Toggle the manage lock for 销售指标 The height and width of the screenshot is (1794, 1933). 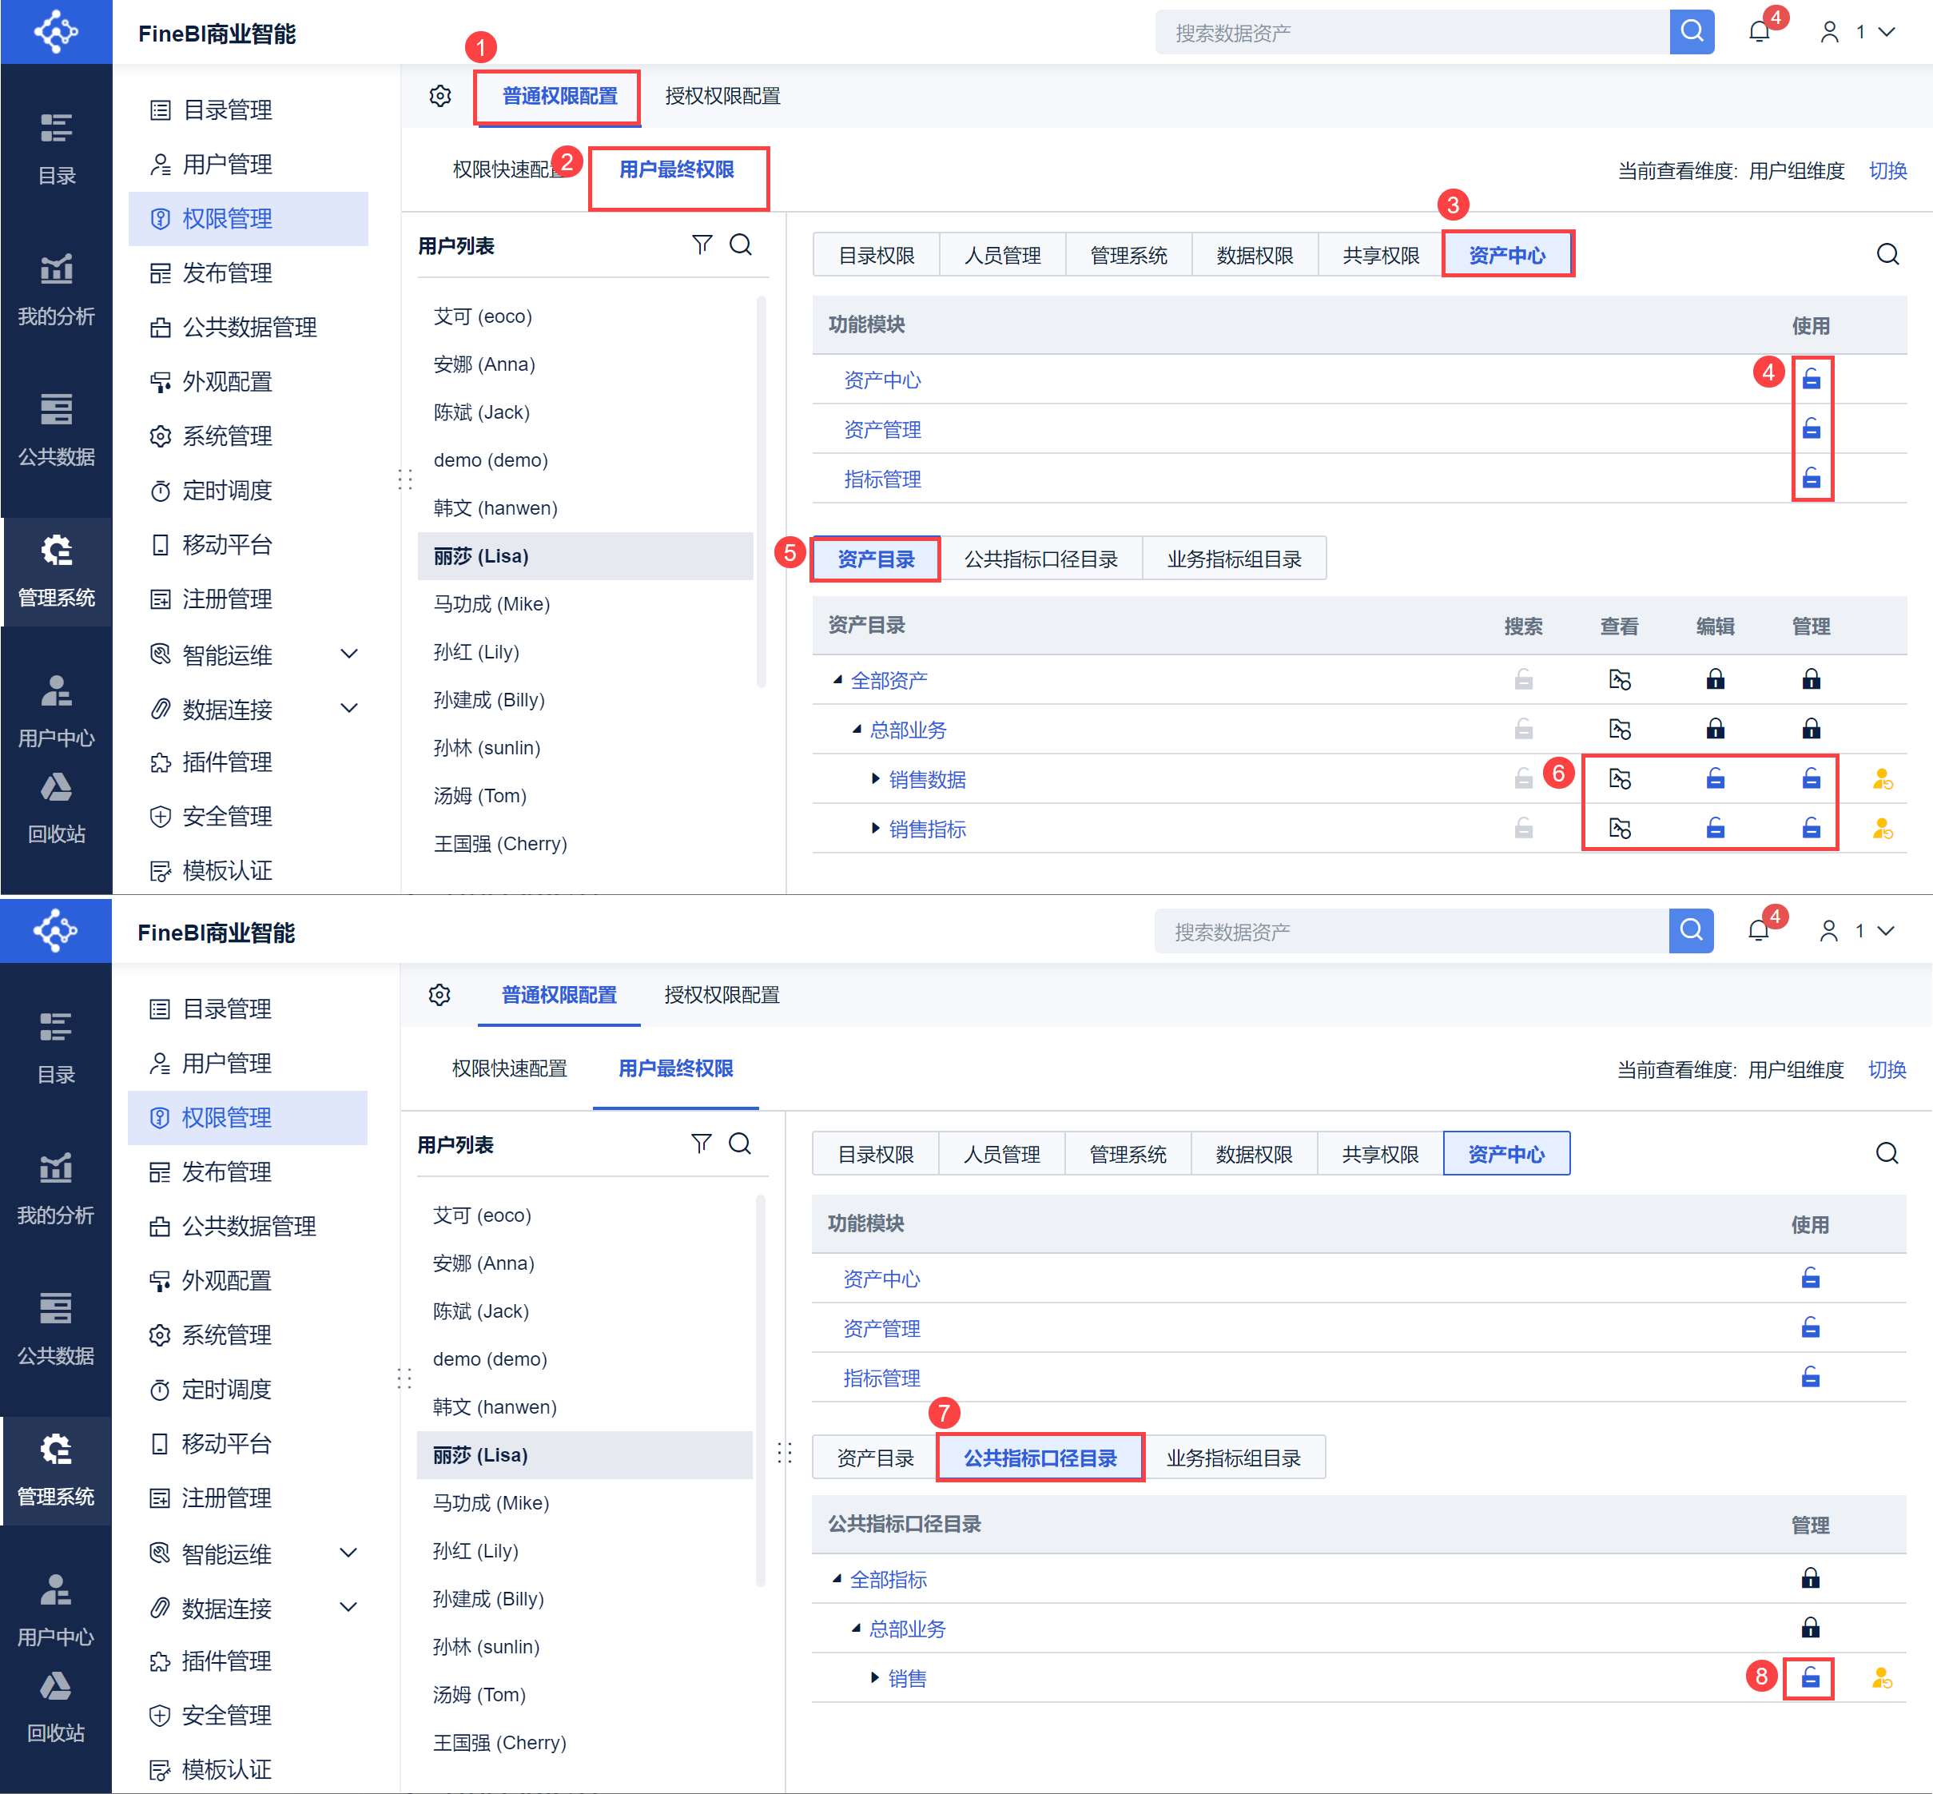(x=1811, y=828)
